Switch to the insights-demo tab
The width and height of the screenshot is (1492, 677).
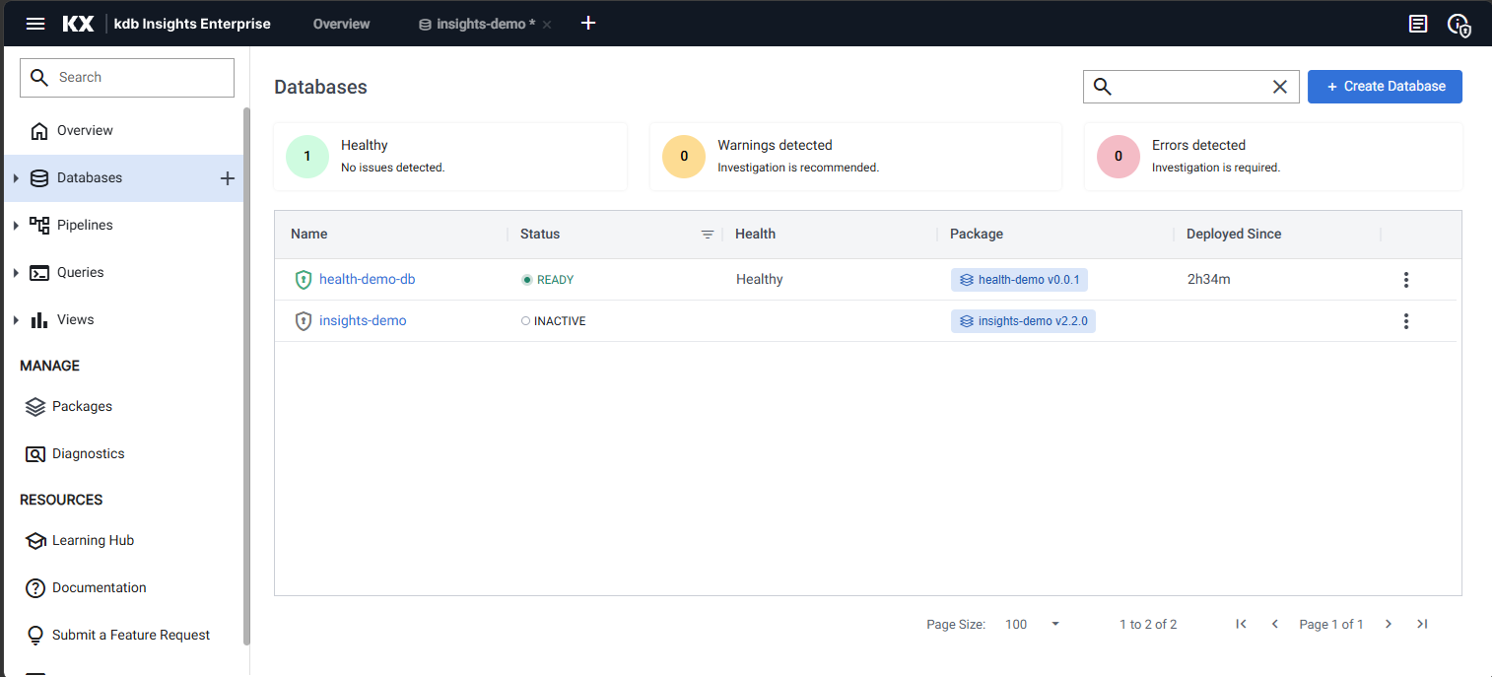coord(477,24)
